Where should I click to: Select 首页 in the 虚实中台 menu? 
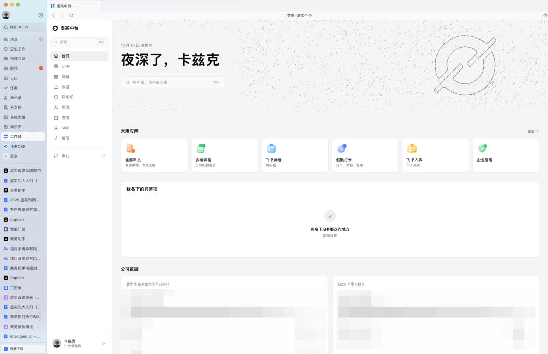(x=79, y=56)
